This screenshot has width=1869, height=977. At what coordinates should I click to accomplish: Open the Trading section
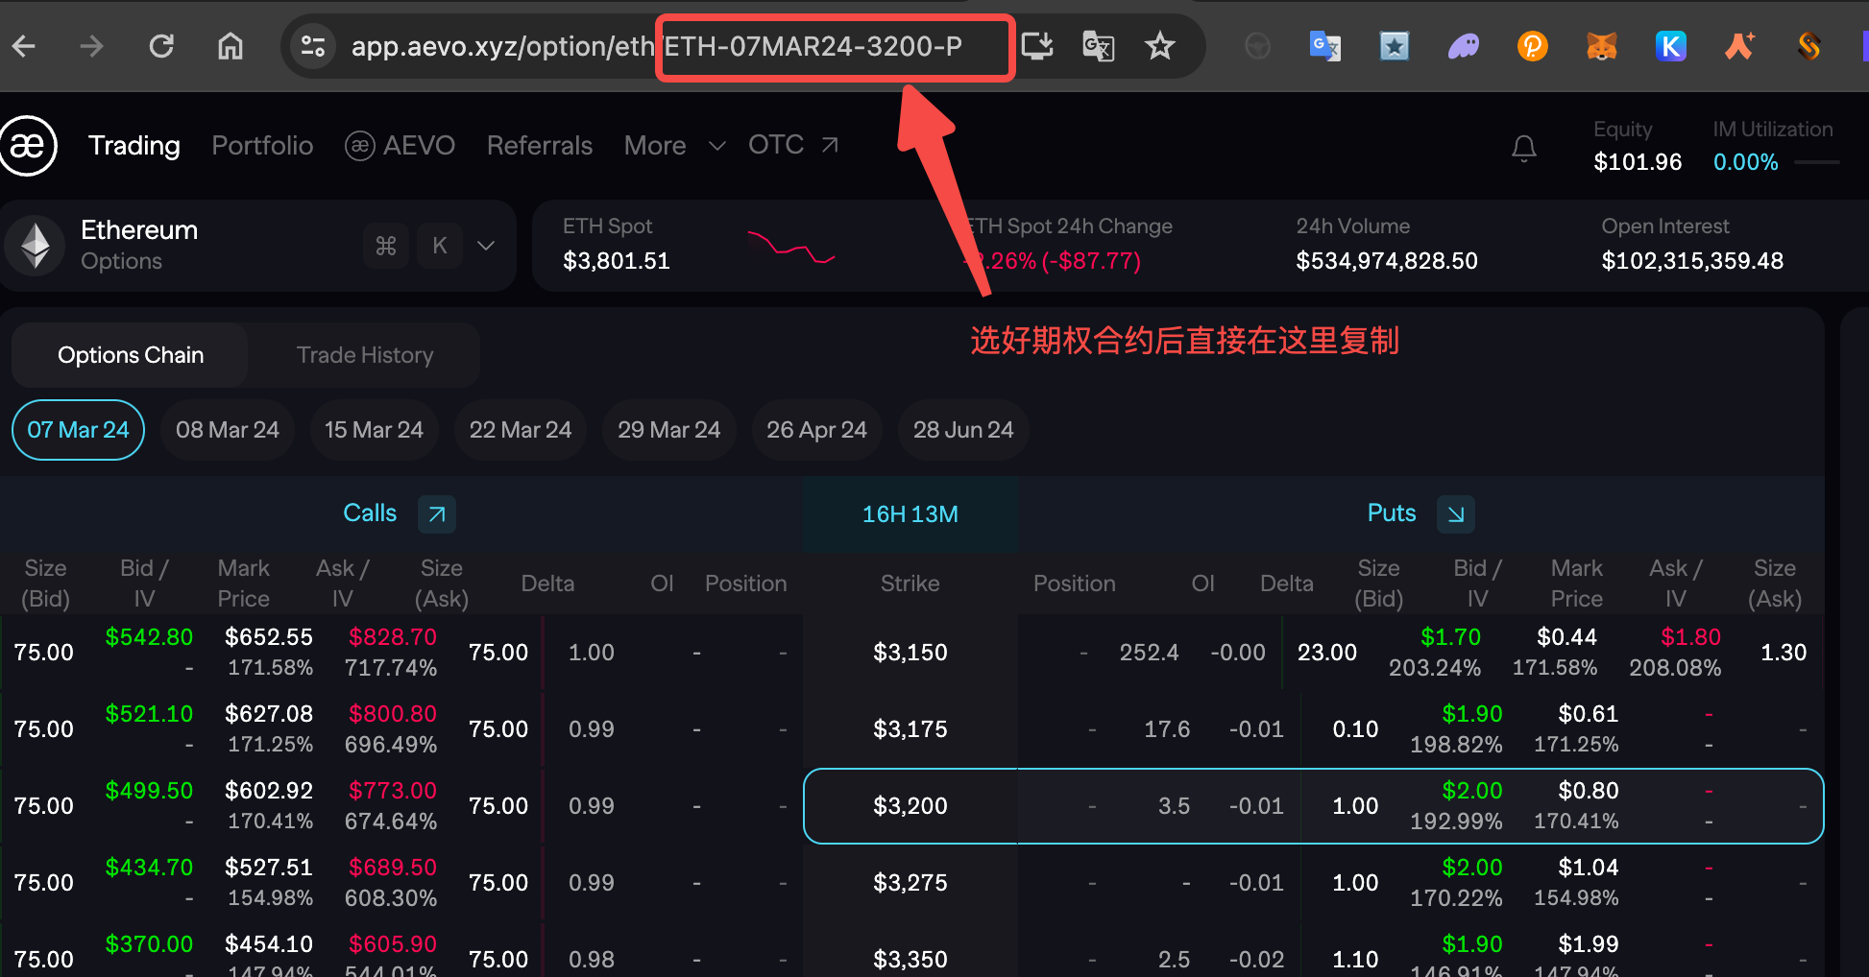134,145
